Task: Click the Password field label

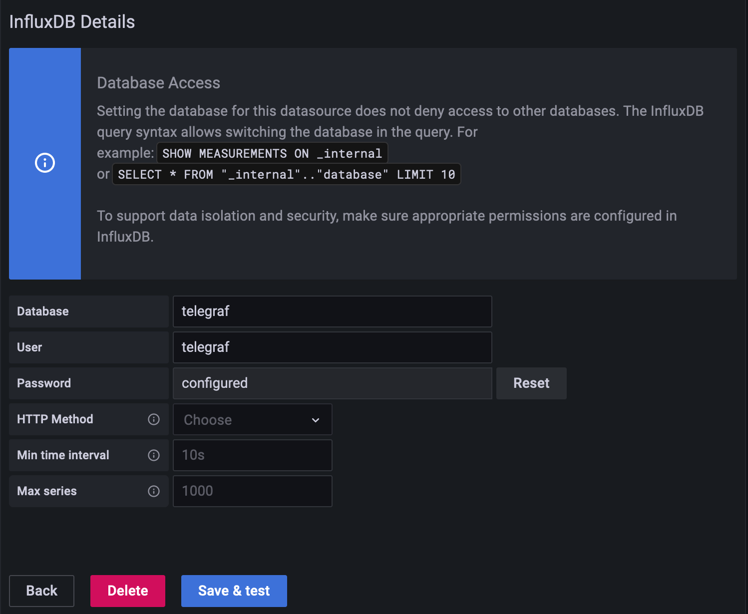Action: pos(44,383)
